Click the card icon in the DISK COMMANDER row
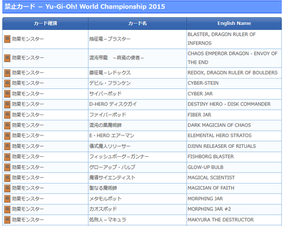286x226 pixels. [7, 104]
